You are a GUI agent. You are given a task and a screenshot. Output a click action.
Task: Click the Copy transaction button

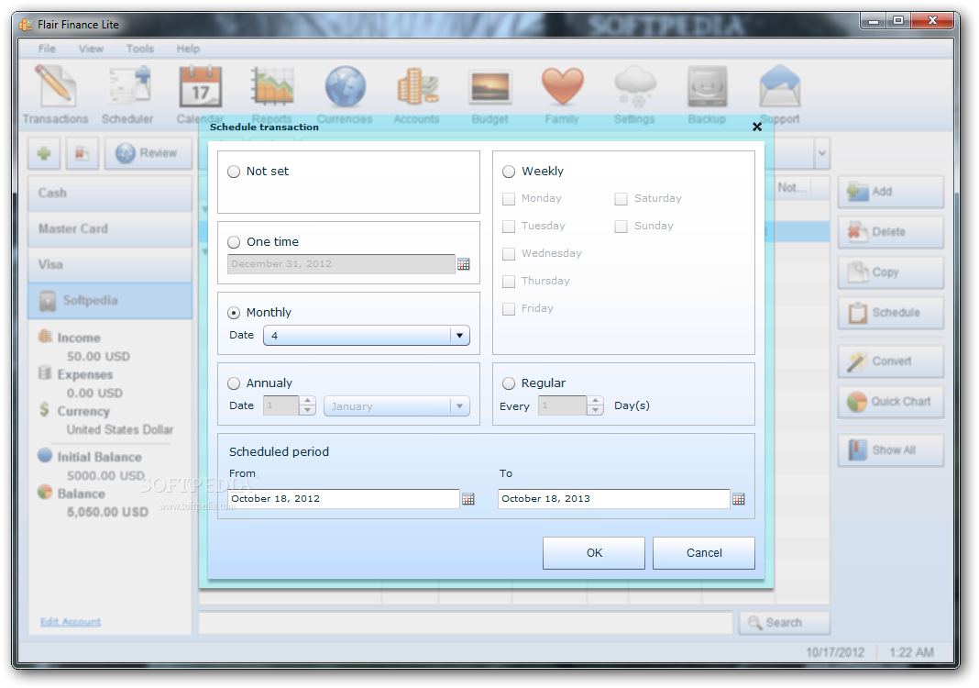890,272
